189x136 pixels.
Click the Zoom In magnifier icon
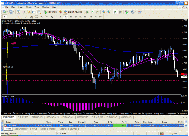click(103, 12)
